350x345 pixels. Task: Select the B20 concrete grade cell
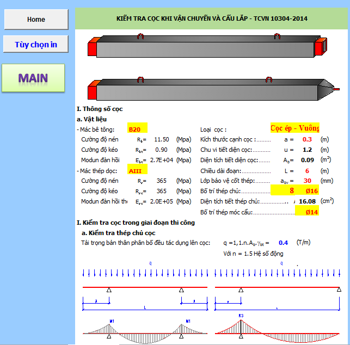(x=137, y=129)
